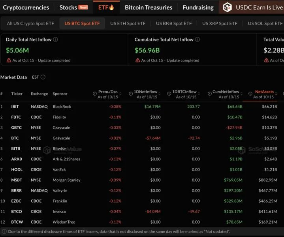Viewport: 284px width, 237px height.
Task: Click info icon beside 1DBTCInflow header
Action: point(169,94)
